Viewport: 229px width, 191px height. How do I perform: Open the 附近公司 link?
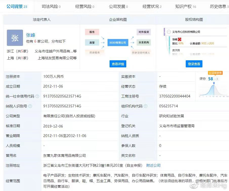pyautogui.click(x=153, y=165)
